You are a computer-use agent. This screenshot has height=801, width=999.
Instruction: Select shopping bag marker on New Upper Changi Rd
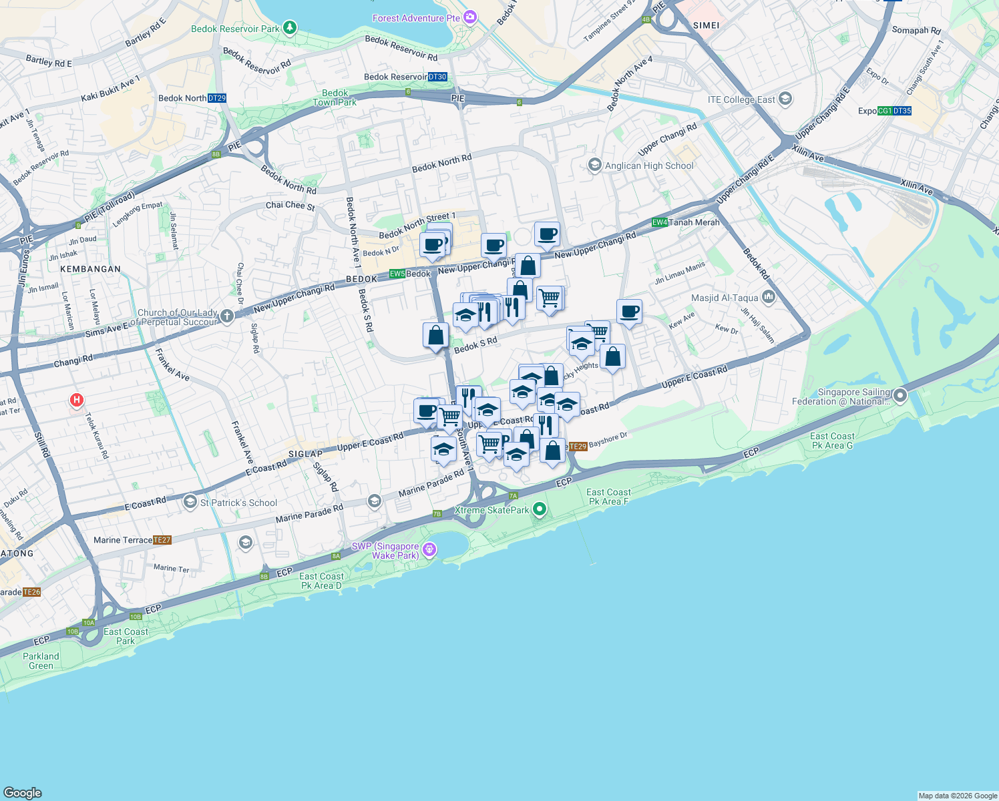(528, 266)
